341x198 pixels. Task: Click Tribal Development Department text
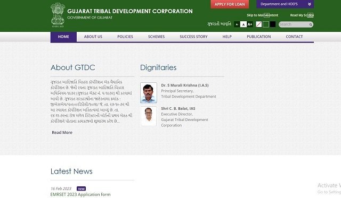point(189,97)
